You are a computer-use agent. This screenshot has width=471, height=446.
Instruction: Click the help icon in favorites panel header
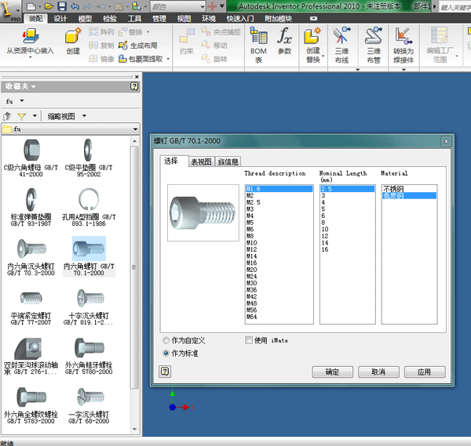tap(134, 87)
